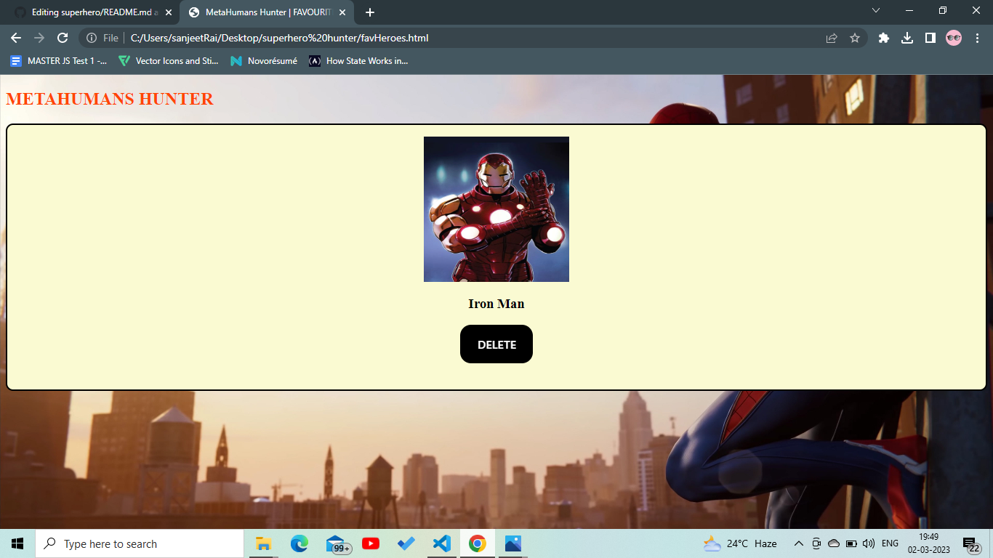
Task: Open Visual Studio Code from the taskbar
Action: [441, 543]
